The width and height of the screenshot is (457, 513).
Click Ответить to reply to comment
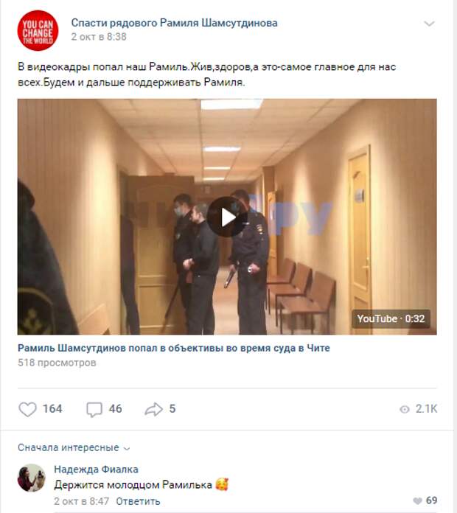[138, 501]
